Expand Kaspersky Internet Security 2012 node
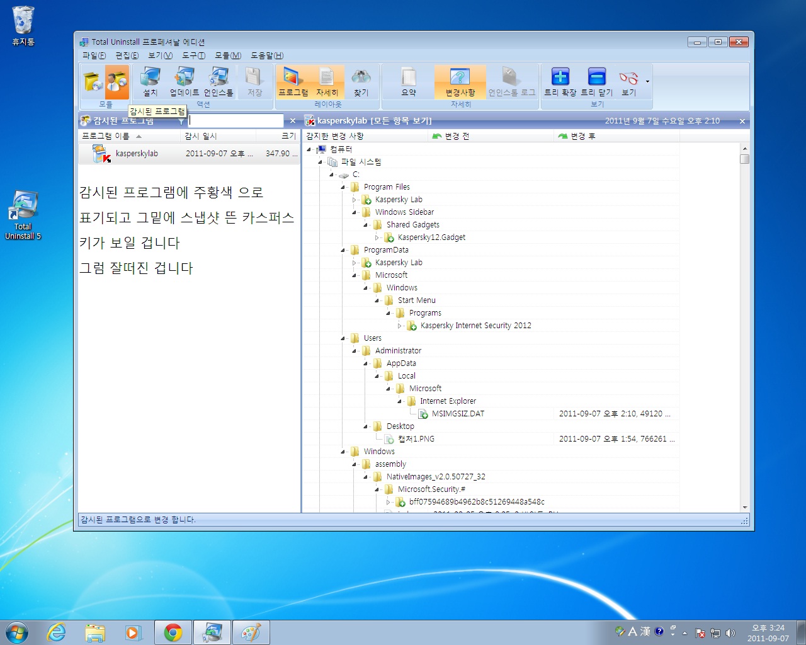This screenshot has width=806, height=645. (399, 326)
